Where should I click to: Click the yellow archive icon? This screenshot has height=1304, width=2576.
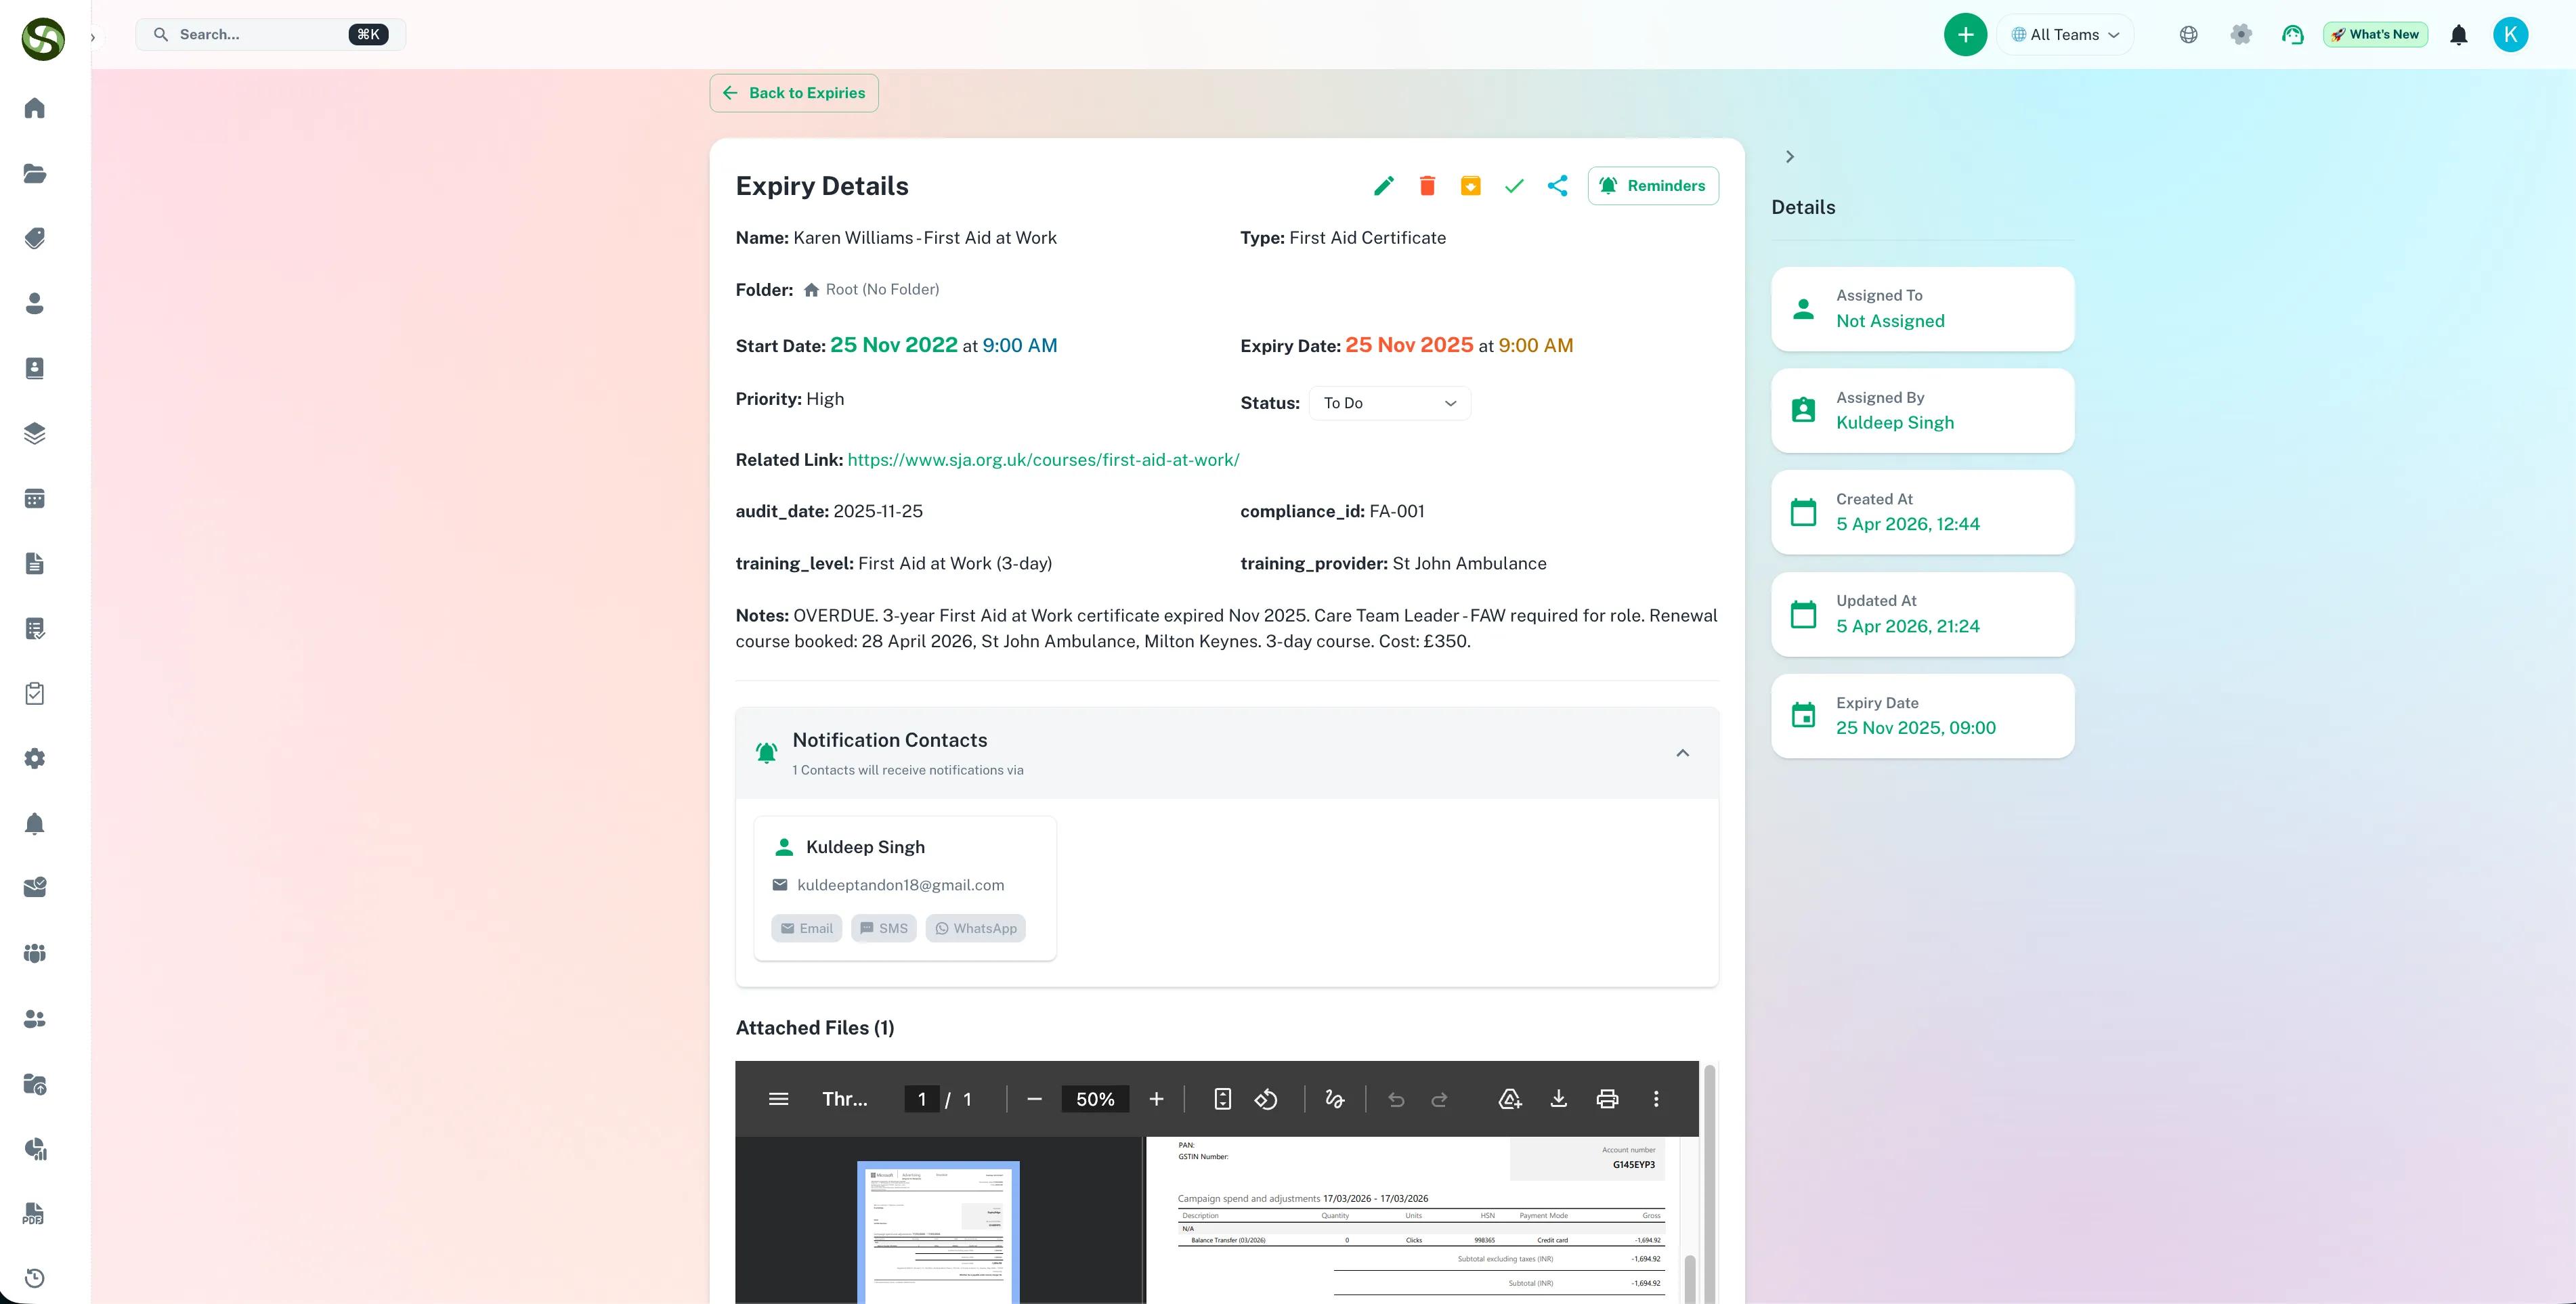[x=1470, y=186]
